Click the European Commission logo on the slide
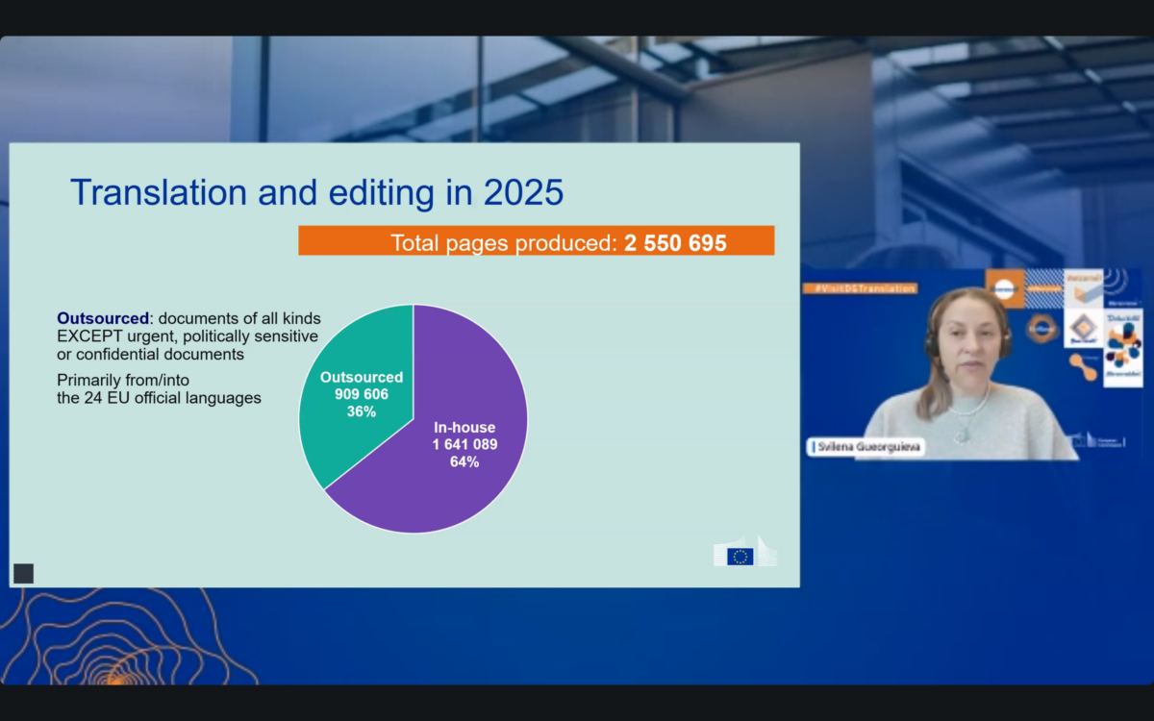The height and width of the screenshot is (721, 1154). pos(744,552)
